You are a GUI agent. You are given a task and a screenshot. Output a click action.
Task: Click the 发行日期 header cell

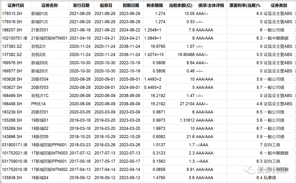(81, 5)
